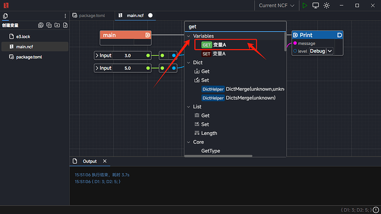The image size is (381, 214).
Task: Choose SET 变量A variable node
Action: 214,54
